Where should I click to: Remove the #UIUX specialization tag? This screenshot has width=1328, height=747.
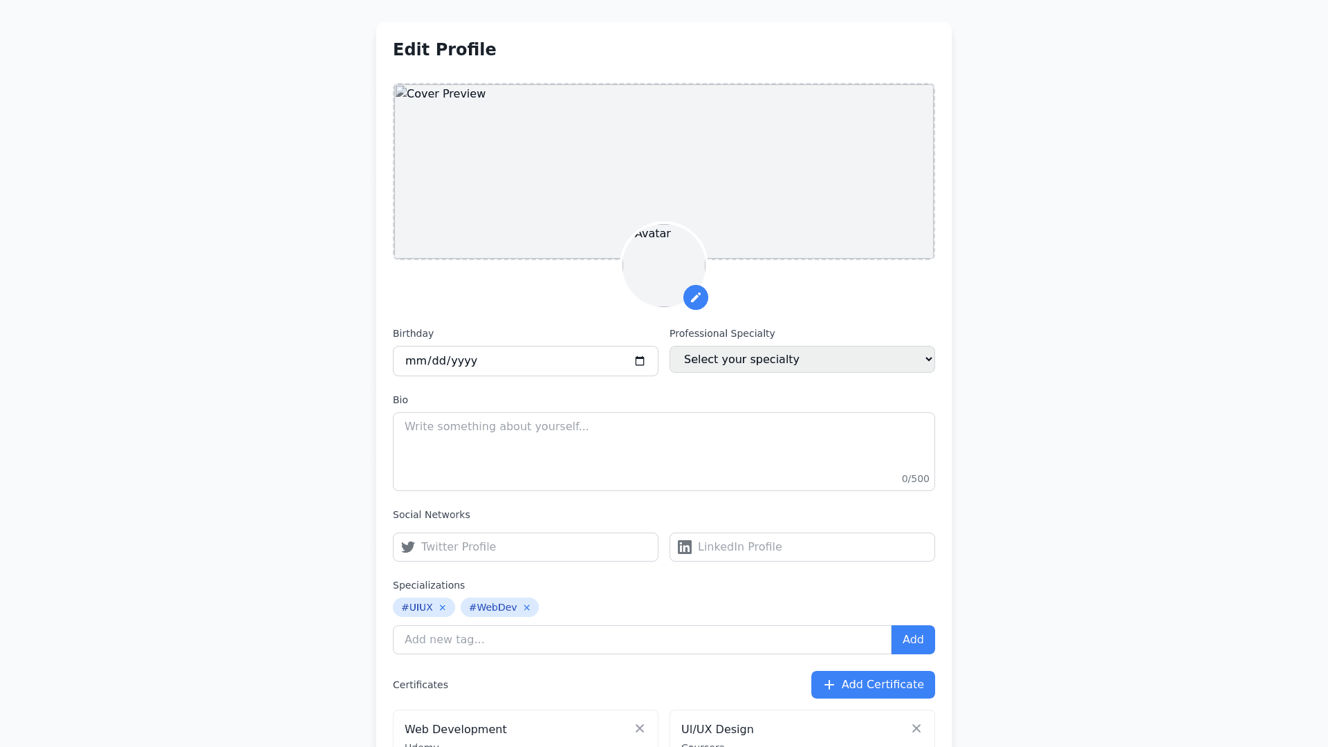443,608
